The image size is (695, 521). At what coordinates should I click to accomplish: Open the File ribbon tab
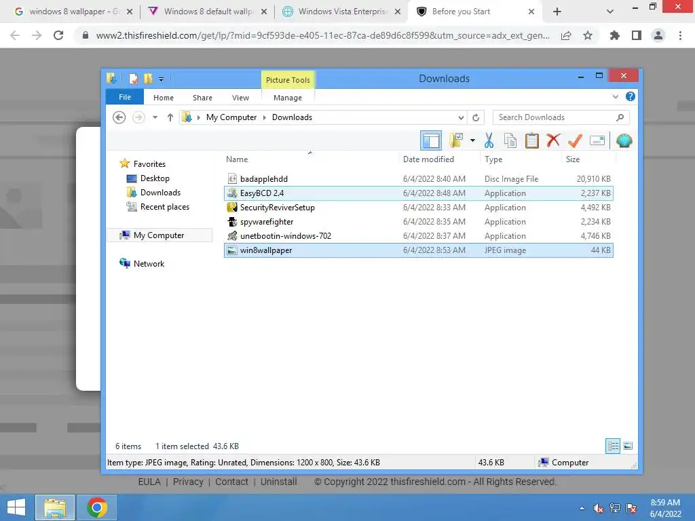125,97
